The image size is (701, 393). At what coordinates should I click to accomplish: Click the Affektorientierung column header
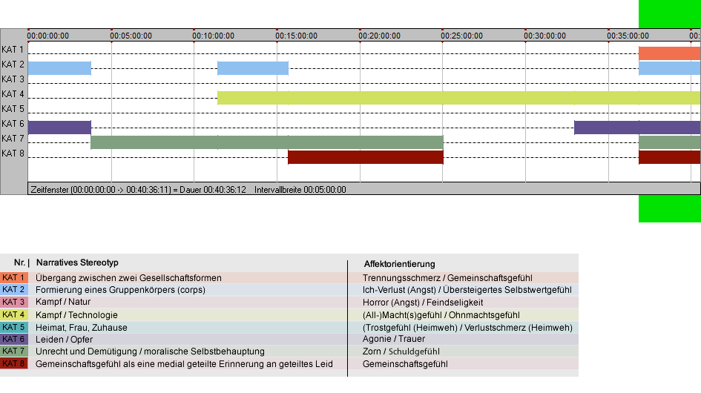tap(399, 264)
